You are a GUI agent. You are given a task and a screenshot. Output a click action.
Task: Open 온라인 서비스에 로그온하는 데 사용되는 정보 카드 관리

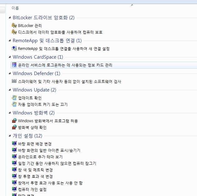(65, 65)
